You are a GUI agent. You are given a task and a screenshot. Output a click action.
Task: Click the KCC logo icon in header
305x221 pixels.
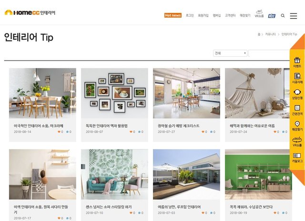point(272,16)
